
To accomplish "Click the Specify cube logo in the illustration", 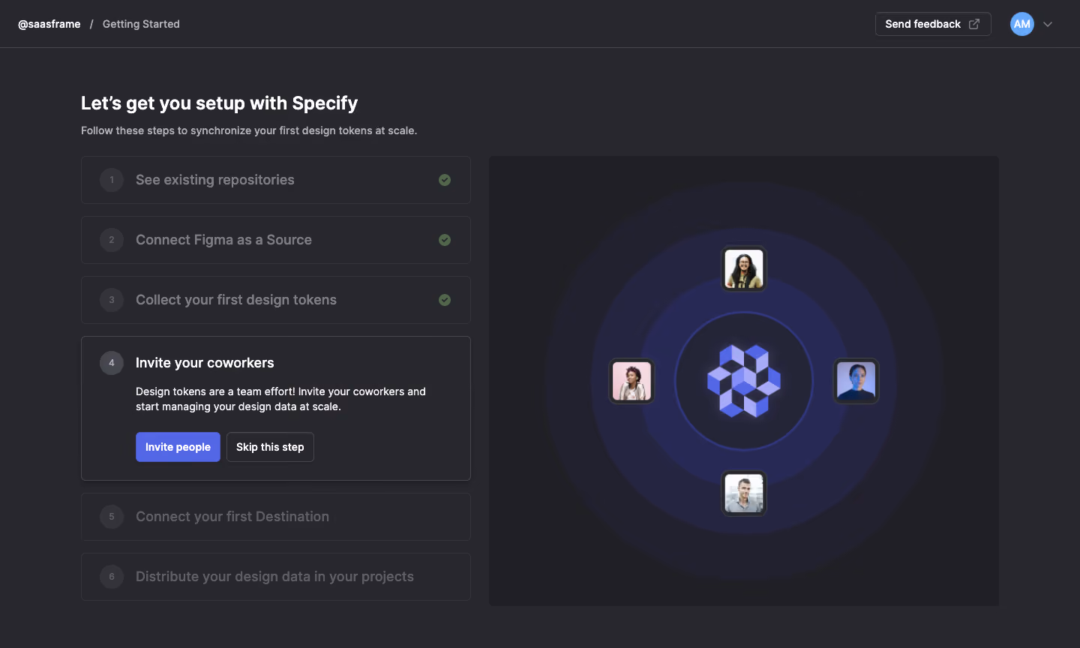I will click(744, 381).
